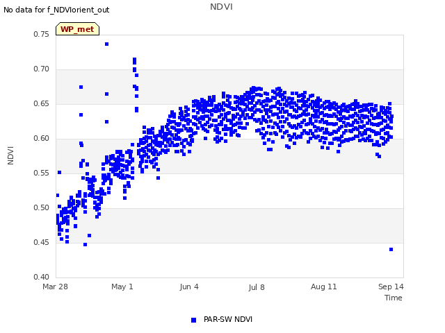Click the WP_met label tag
Image resolution: width=445 pixels, height=333 pixels.
pyautogui.click(x=77, y=29)
